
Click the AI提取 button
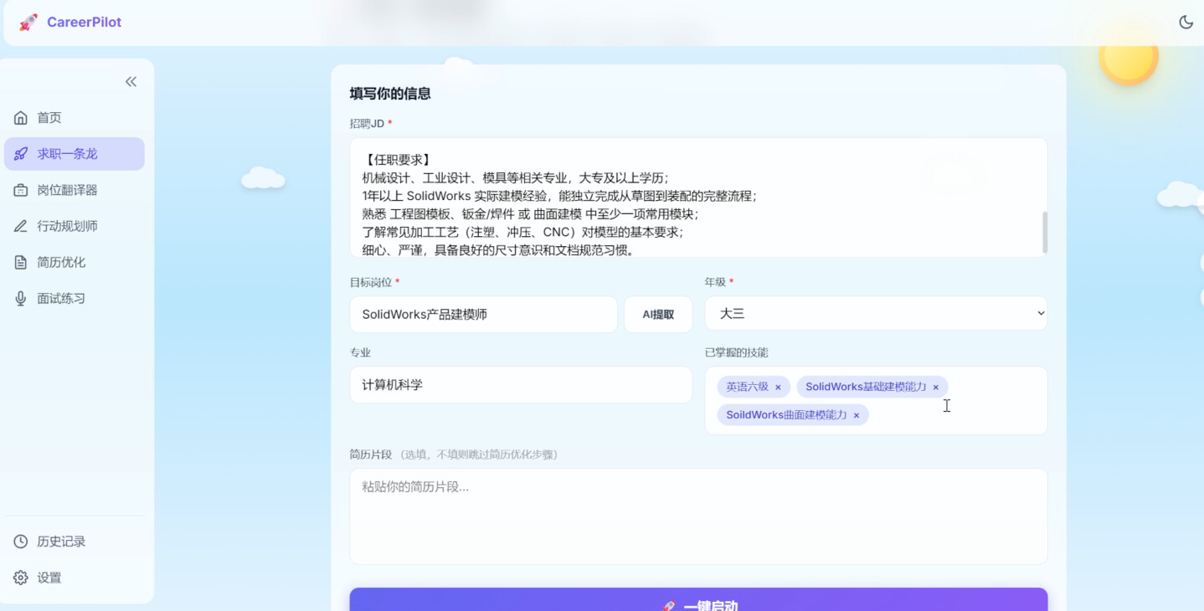[x=658, y=315]
